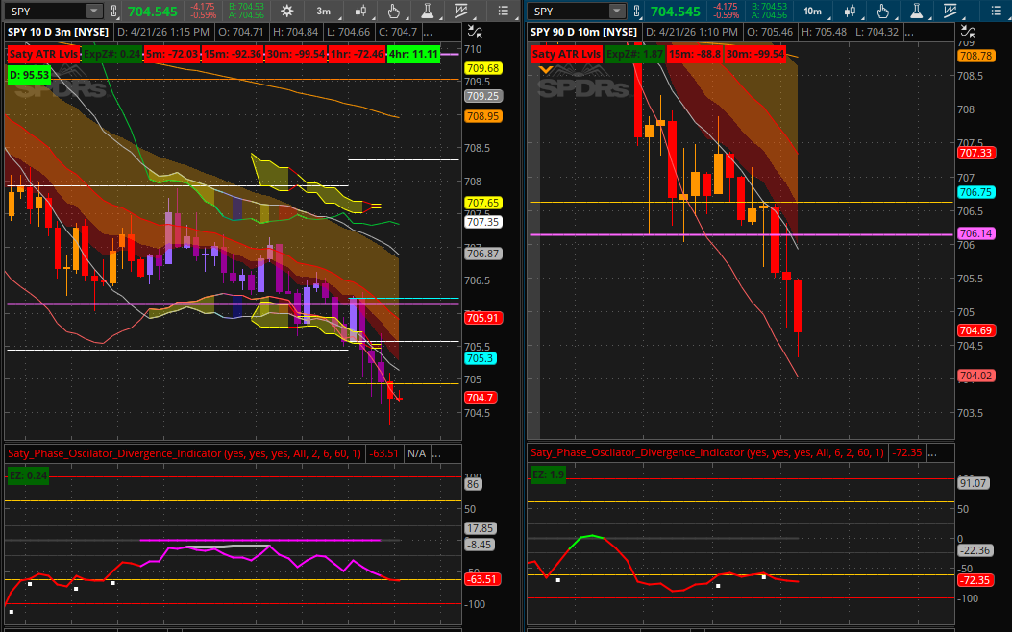Click 'SPY 90 D 10m [NYSE]' chart title
The width and height of the screenshot is (1012, 632).
[584, 32]
